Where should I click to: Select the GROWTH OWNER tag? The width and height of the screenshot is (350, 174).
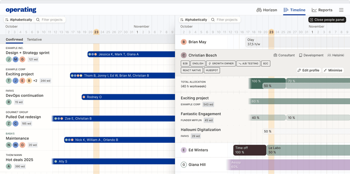[x=221, y=64]
